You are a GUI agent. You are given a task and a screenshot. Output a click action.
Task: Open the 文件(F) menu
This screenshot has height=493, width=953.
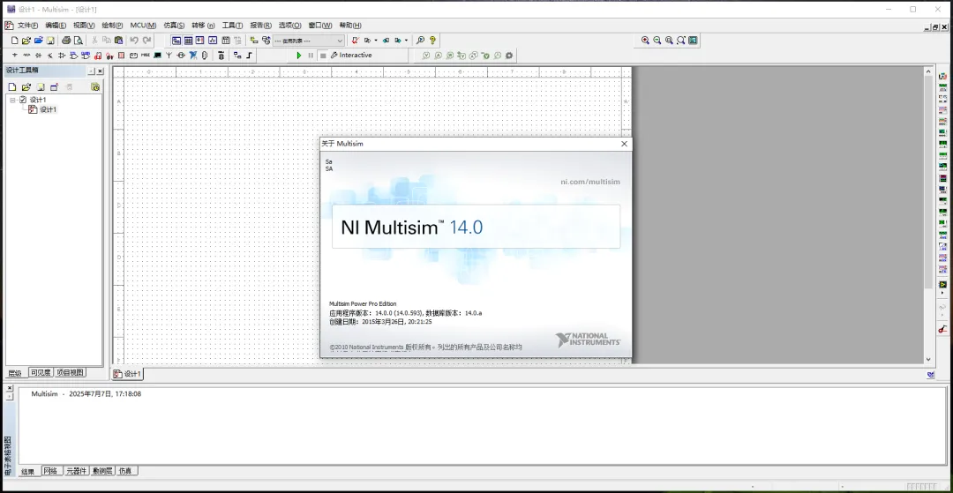point(28,26)
